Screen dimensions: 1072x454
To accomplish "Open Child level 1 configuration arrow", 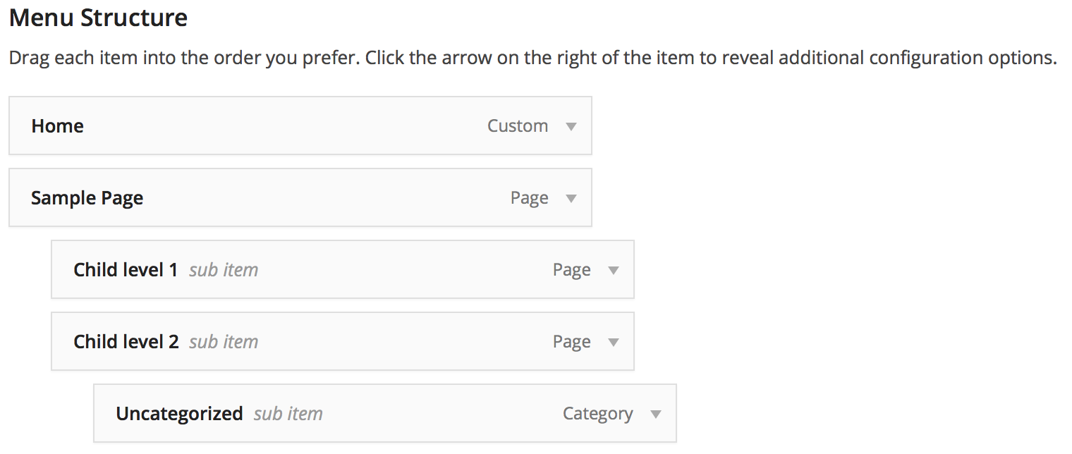I will tap(614, 270).
